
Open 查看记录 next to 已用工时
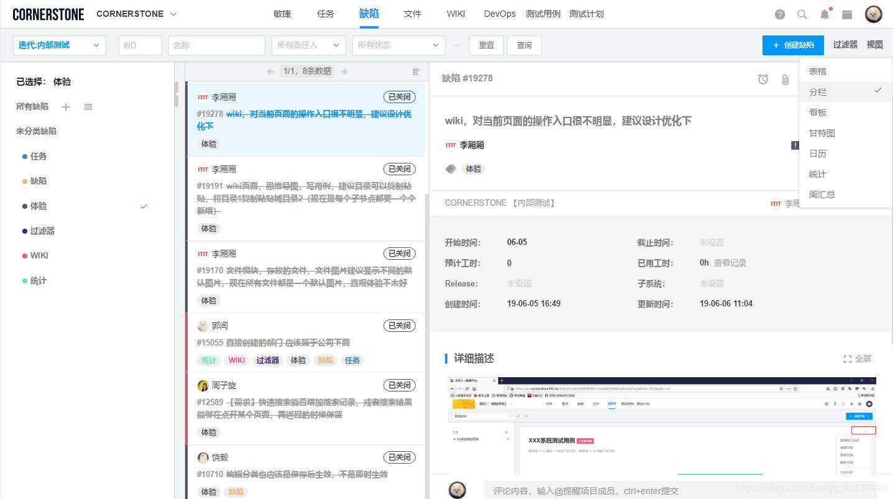[x=729, y=262]
